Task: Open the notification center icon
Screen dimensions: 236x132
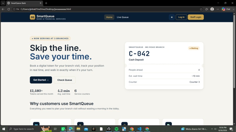Action: point(231,129)
